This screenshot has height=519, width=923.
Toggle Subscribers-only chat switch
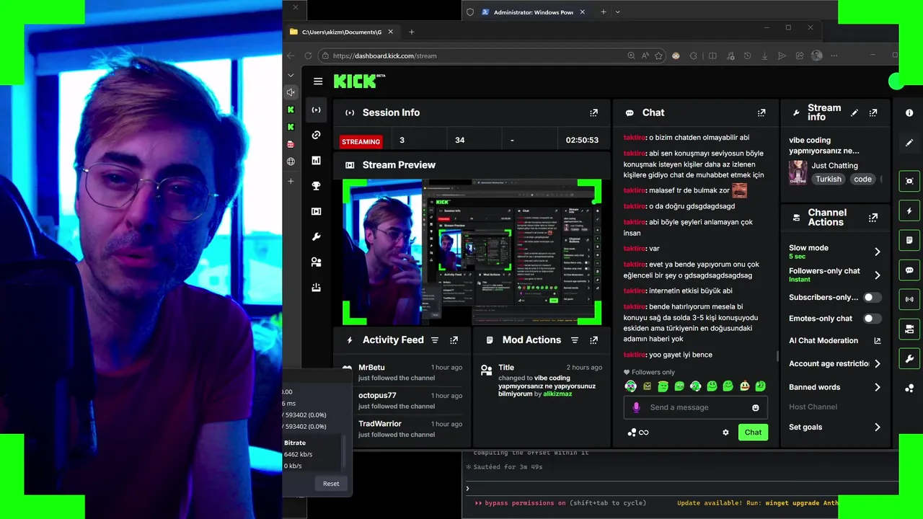coord(873,297)
